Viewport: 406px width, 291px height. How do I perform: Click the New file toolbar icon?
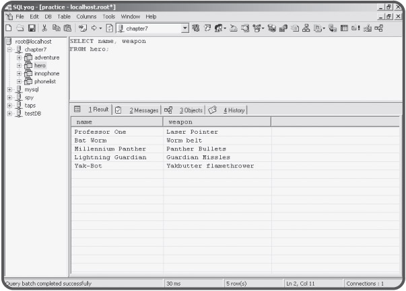(x=5, y=27)
